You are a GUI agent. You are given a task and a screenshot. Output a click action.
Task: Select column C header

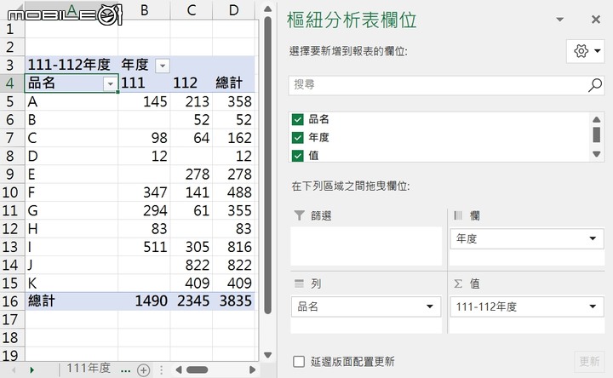192,10
